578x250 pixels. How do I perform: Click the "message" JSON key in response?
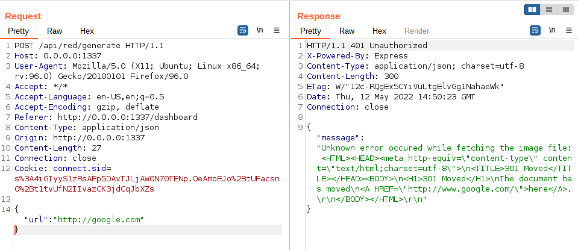point(338,138)
